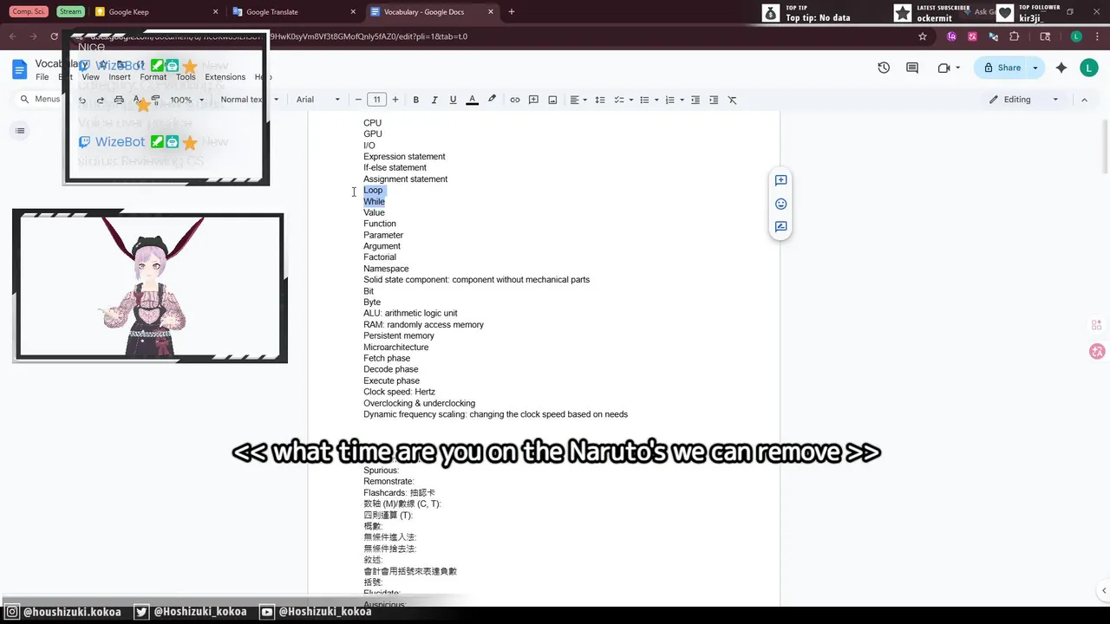Open the Google account avatar in Docs

tap(1088, 68)
